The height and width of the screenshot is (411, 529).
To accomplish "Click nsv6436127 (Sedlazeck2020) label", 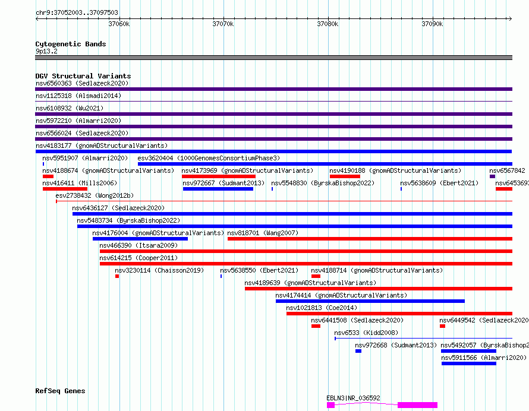I will 118,208.
